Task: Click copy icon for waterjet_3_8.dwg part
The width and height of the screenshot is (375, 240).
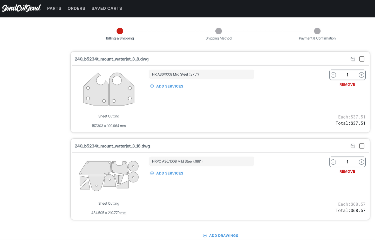Action: click(353, 59)
